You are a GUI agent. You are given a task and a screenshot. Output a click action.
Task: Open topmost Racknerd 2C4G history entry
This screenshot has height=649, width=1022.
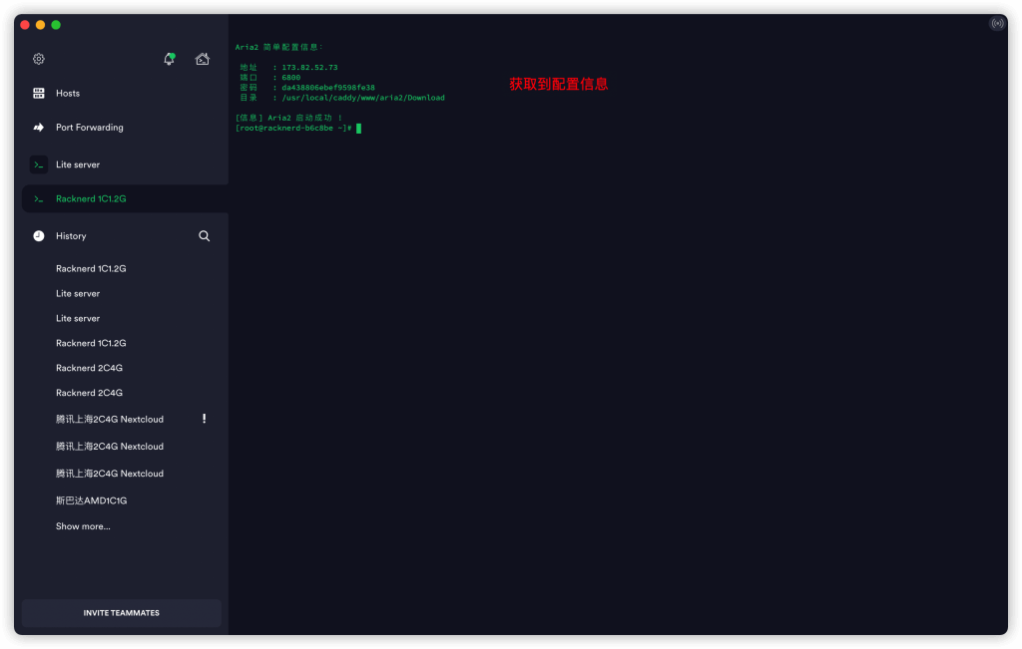pyautogui.click(x=89, y=368)
